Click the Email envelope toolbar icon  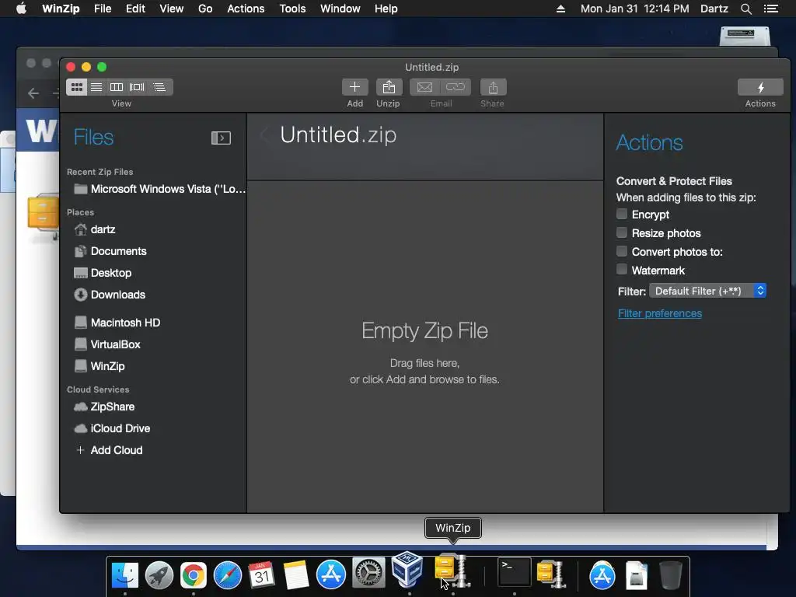pos(425,87)
